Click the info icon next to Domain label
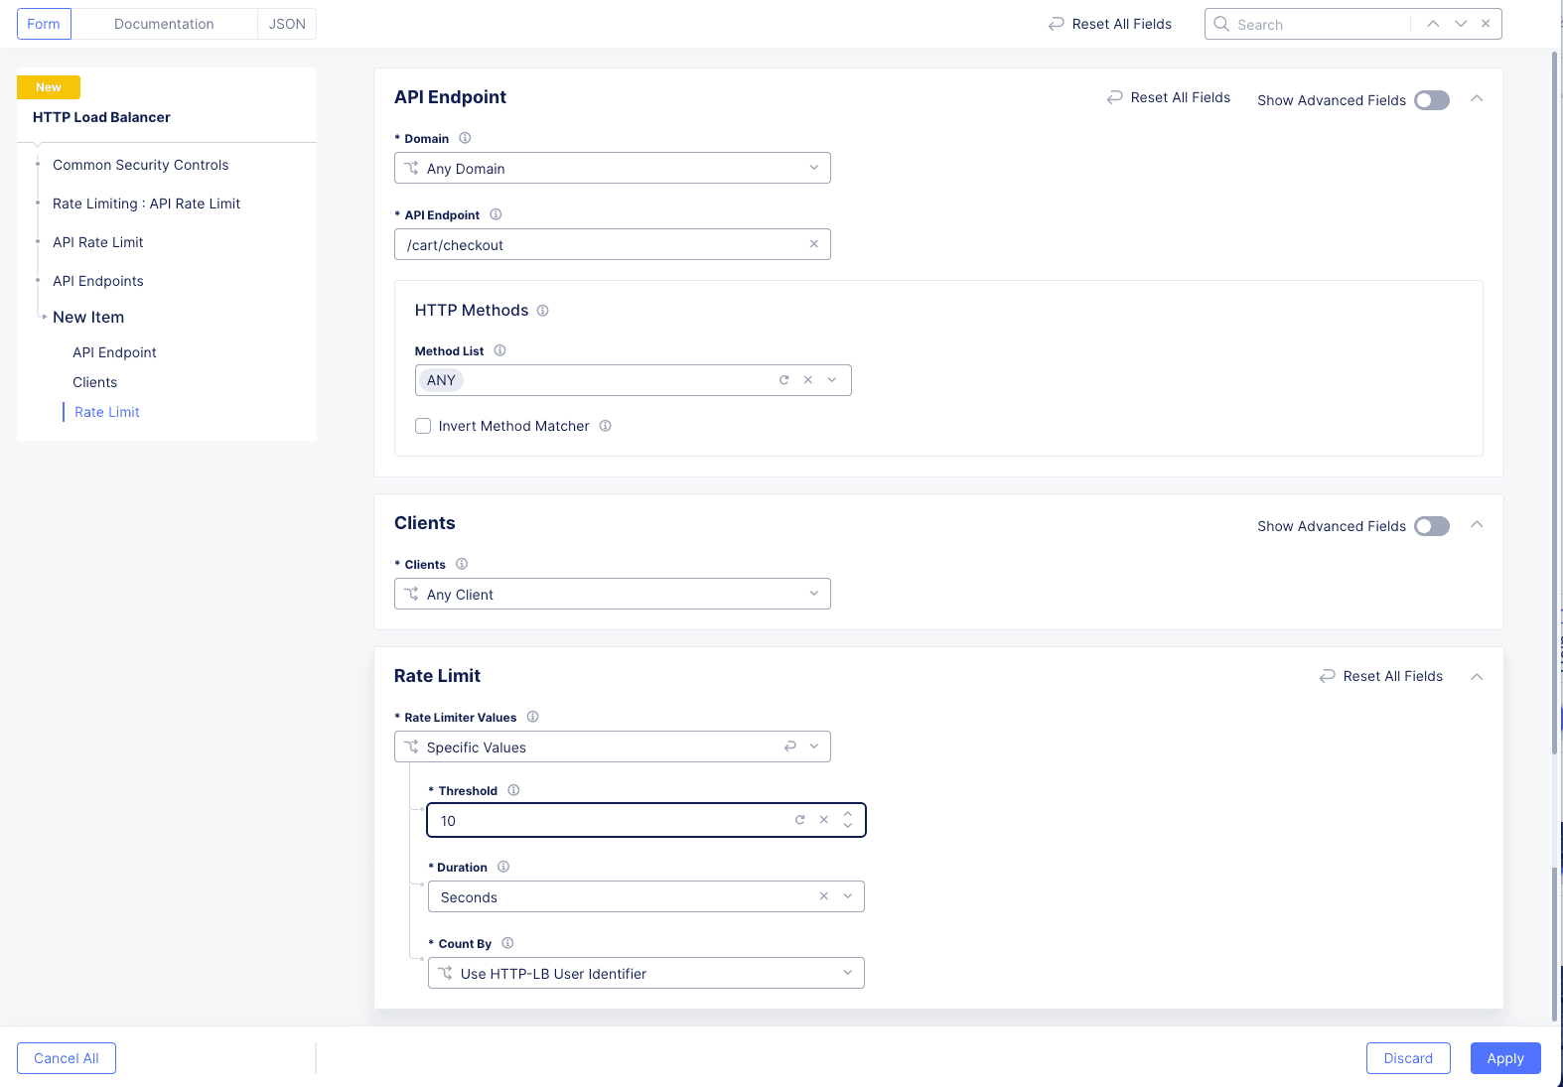The image size is (1563, 1087). [465, 138]
